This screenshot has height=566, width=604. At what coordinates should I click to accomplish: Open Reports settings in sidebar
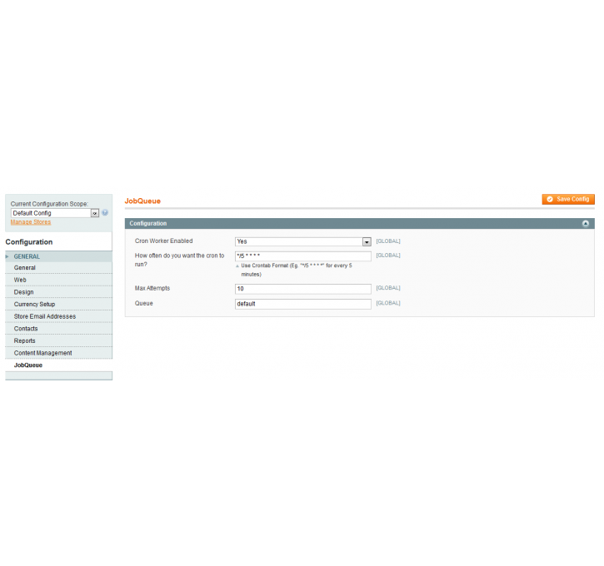[x=58, y=341]
